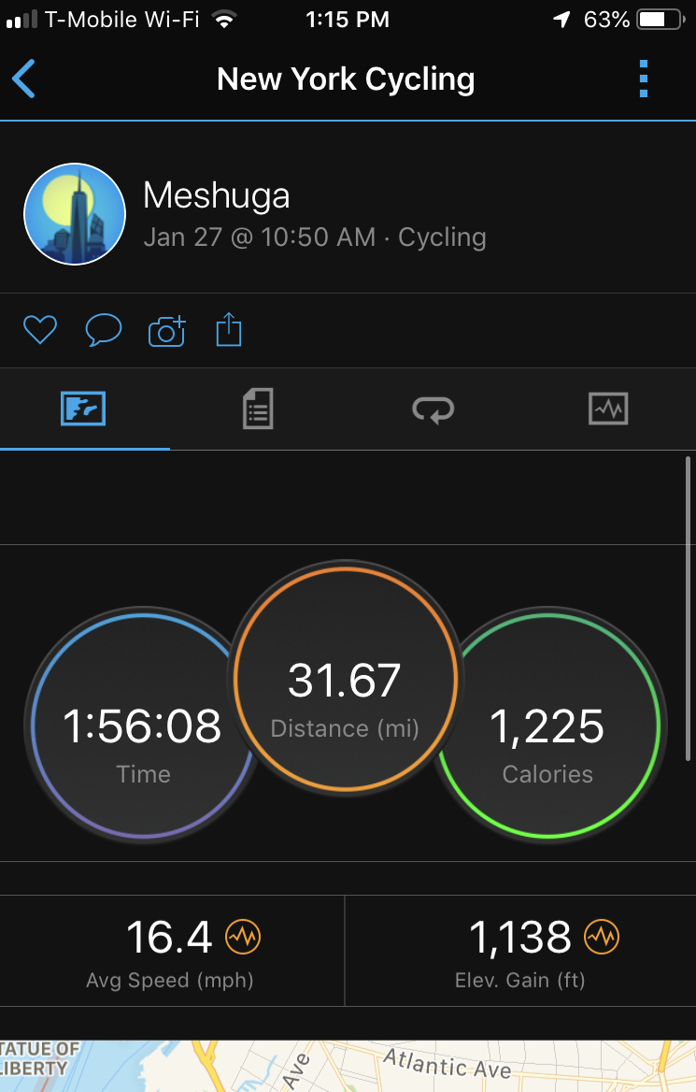The width and height of the screenshot is (696, 1092).
Task: Tap the Meshuga profile avatar
Action: pos(75,214)
